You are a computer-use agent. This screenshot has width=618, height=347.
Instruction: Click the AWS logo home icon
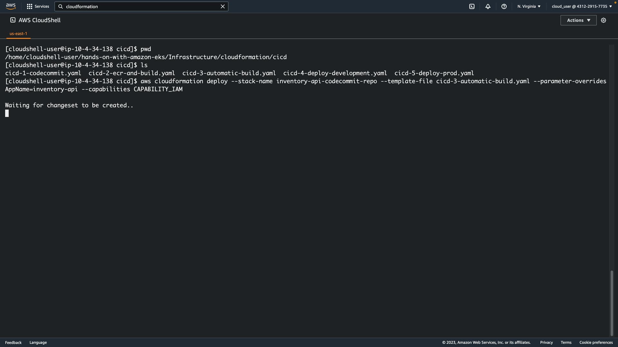coord(11,6)
